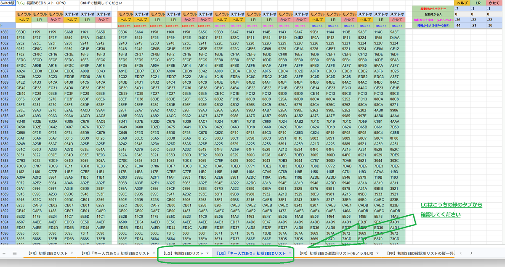Click the -44 value cell

coord(462,25)
